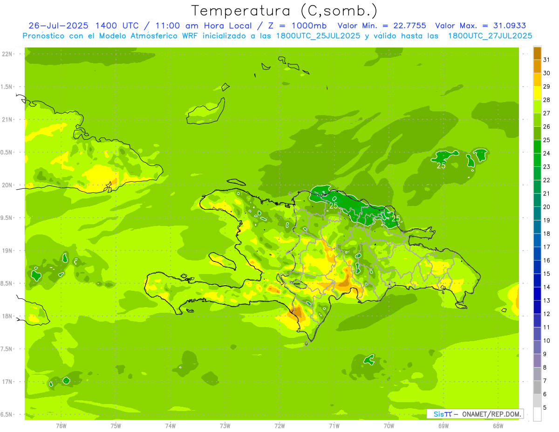Image resolution: width=559 pixels, height=432 pixels.
Task: Click the SisTT ONAMET/REP.DOM. credit box
Action: click(x=475, y=414)
